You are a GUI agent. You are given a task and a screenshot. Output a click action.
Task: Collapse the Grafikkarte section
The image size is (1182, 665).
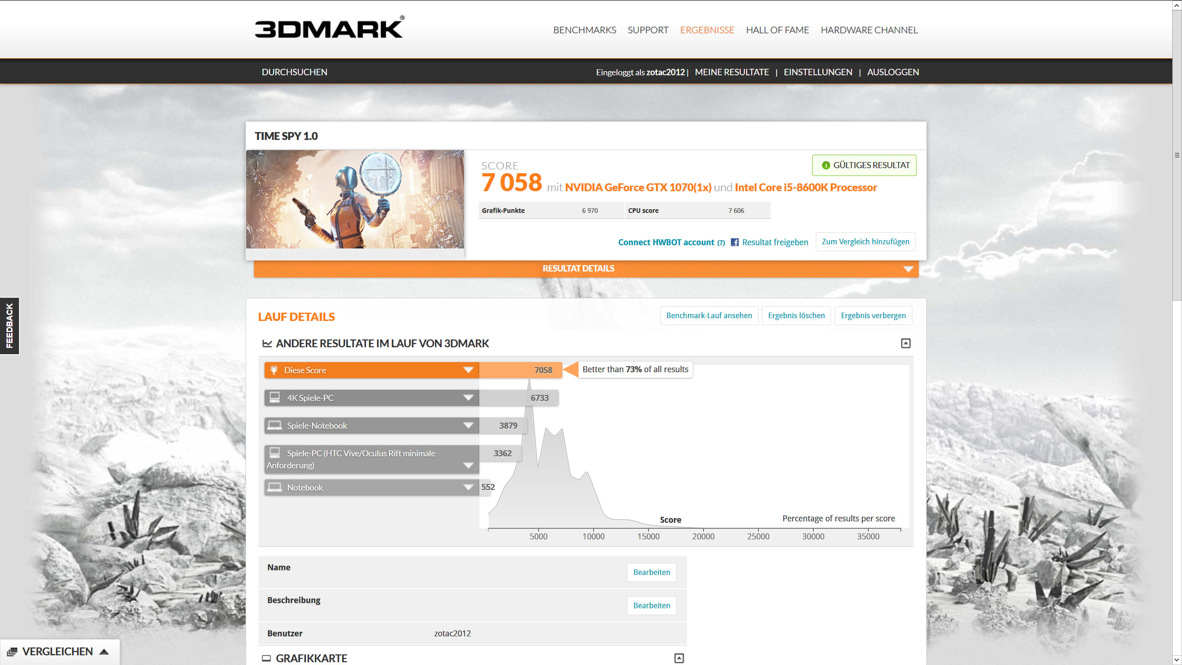pos(679,658)
